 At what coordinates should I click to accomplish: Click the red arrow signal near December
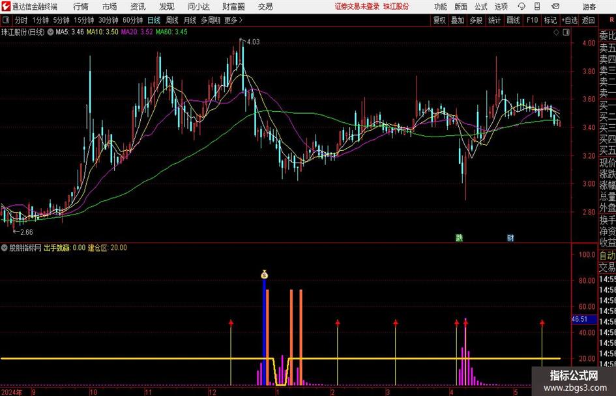pyautogui.click(x=231, y=323)
